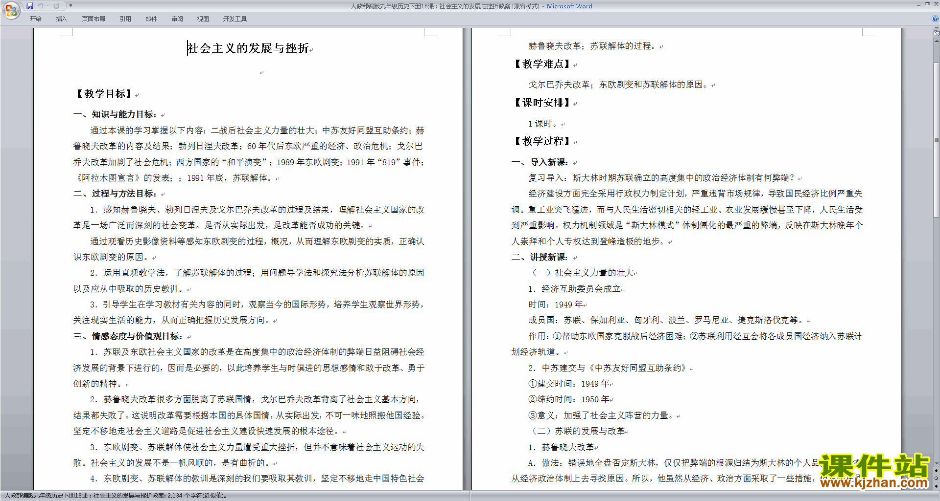Open the Undo history dropdown arrow
940x501 pixels.
pyautogui.click(x=47, y=6)
